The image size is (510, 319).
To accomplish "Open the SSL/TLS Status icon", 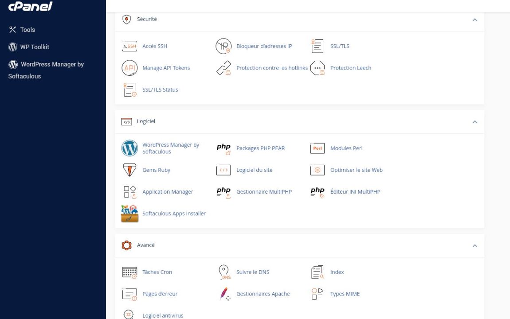I will [130, 89].
